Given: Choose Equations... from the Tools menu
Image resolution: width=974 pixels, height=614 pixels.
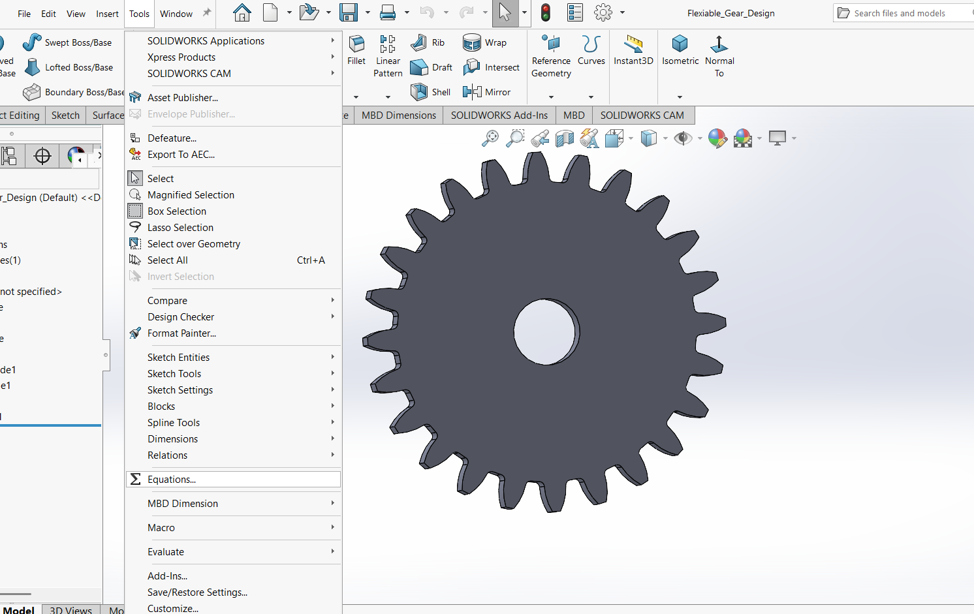Looking at the screenshot, I should tap(234, 479).
